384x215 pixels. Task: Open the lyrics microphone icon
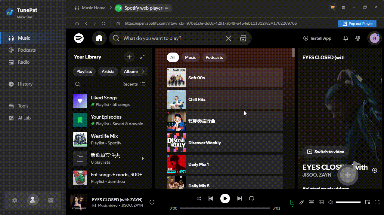302,202
